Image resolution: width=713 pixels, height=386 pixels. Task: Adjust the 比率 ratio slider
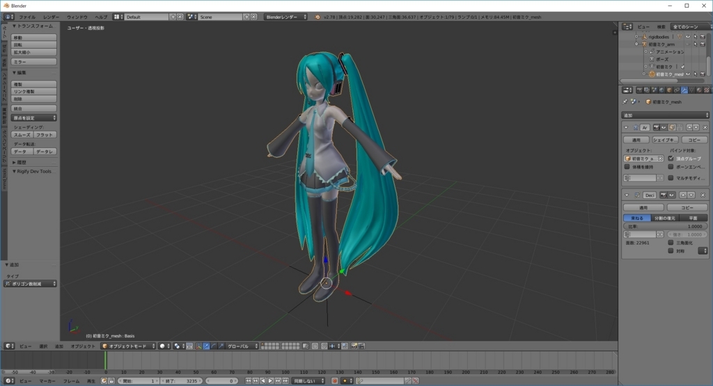pyautogui.click(x=665, y=226)
